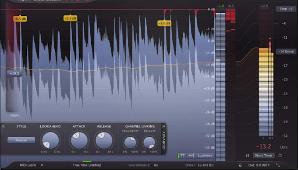This screenshot has width=298, height=170.
Task: Adjust the Lookahead knob
Action: [50, 140]
